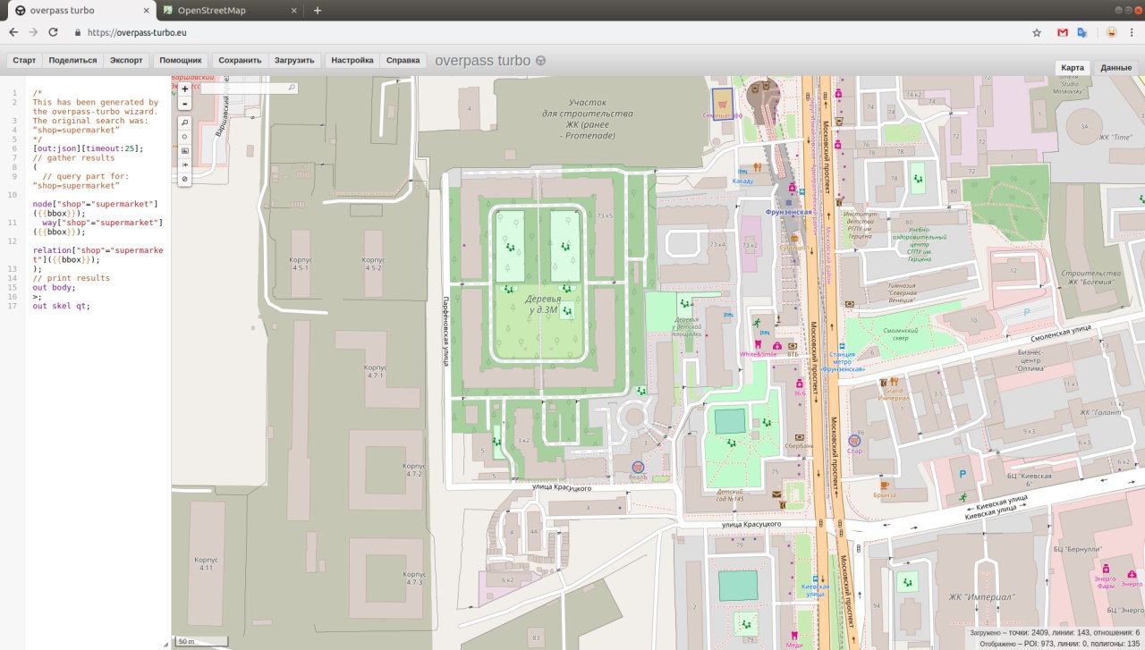Click the zoom-to-data magnifier map control
This screenshot has width=1145, height=650.
pos(185,122)
